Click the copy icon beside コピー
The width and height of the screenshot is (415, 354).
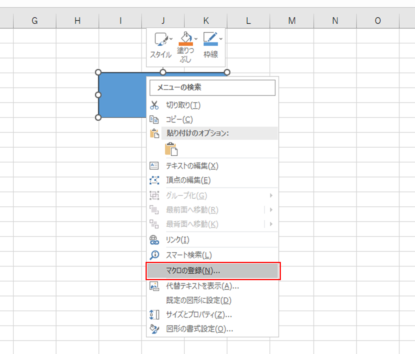point(154,119)
